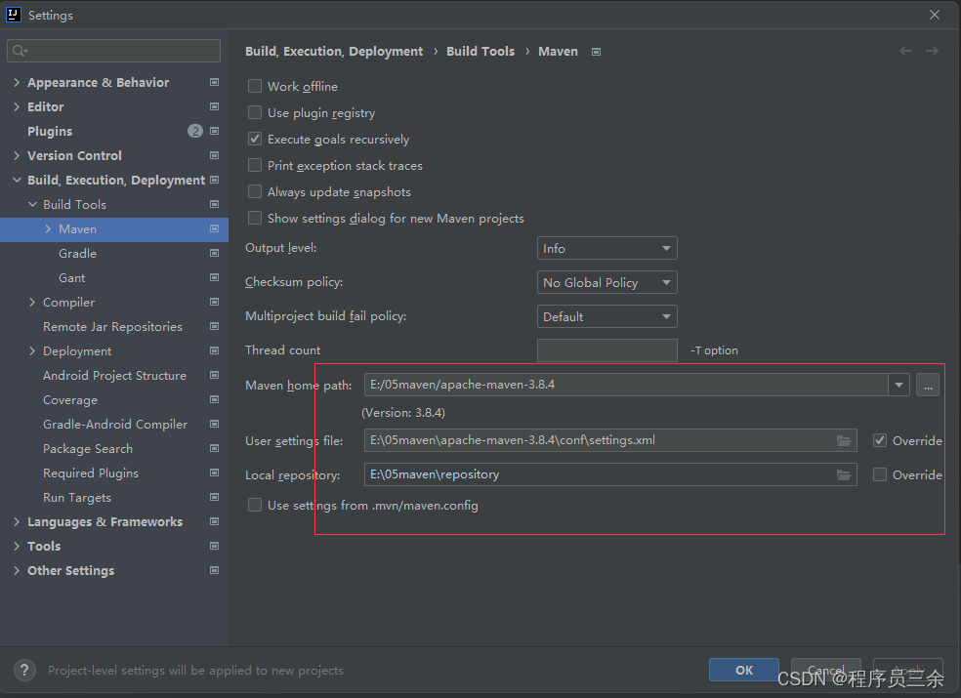Uncheck Execute goals recursively

(x=255, y=139)
